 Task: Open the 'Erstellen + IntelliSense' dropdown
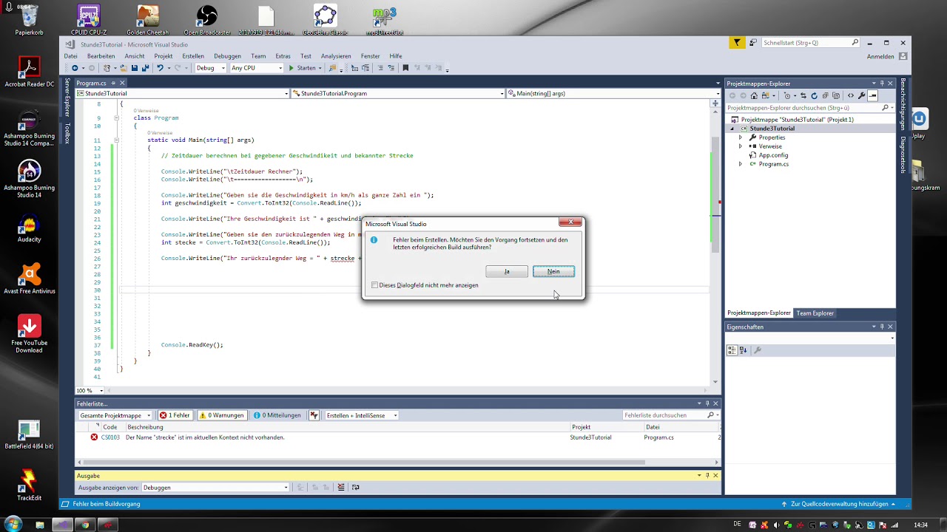point(362,415)
